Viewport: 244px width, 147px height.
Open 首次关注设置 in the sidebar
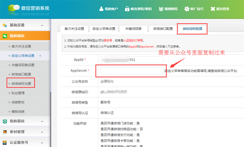point(21,47)
